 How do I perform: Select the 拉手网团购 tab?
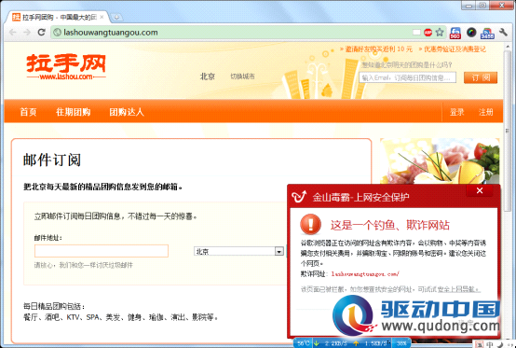(56, 17)
